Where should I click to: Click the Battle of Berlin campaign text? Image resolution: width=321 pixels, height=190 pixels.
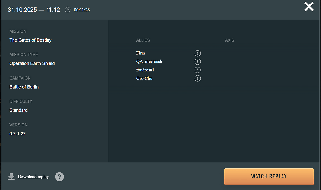tap(24, 87)
